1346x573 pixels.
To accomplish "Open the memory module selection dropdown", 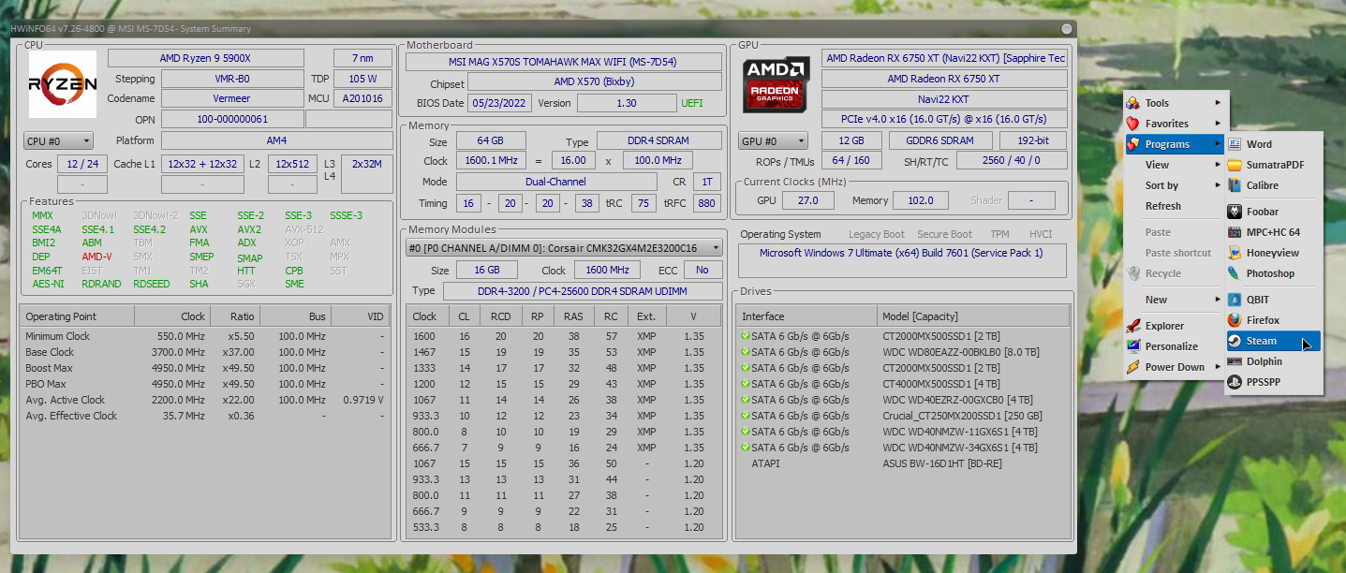I will coord(565,248).
